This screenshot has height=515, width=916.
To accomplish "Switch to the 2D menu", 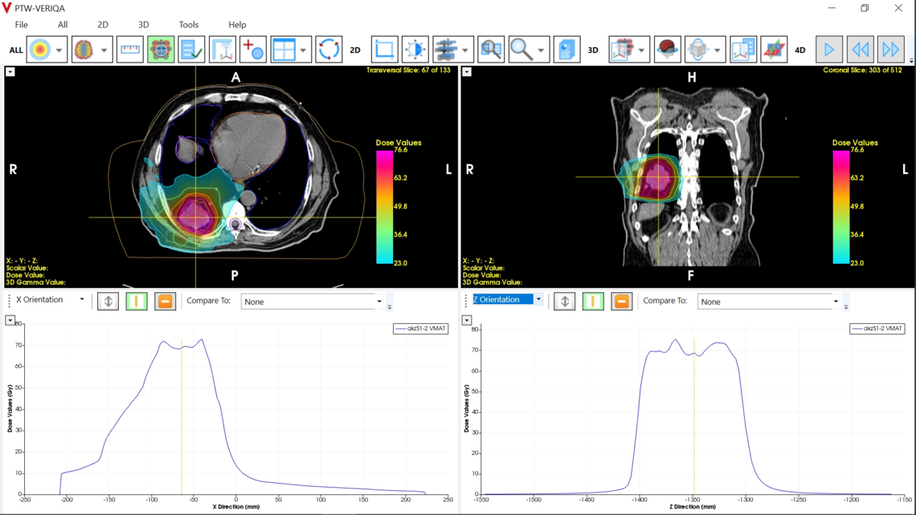I will click(102, 24).
